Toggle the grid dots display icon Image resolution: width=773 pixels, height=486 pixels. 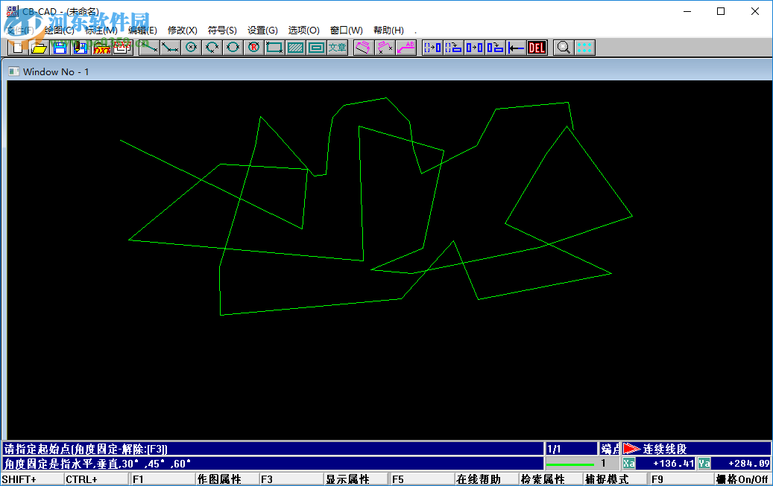pos(584,47)
